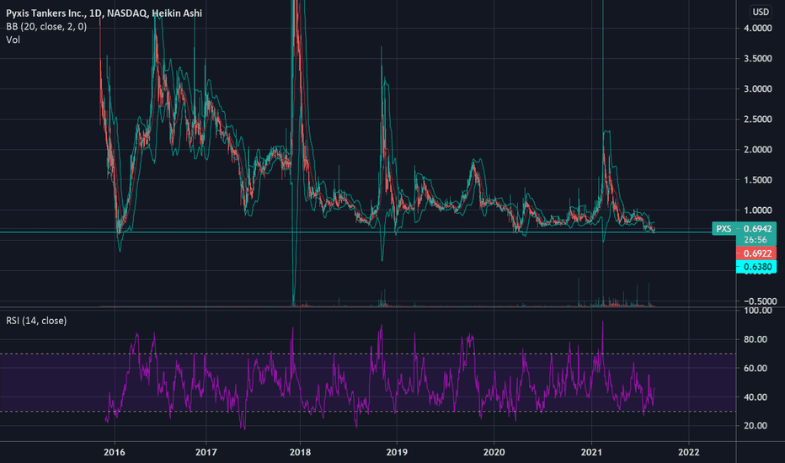The height and width of the screenshot is (463, 785).
Task: Click the 2017 time axis label
Action: coord(206,453)
